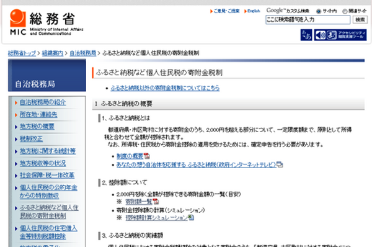
Task: Open 所在地・連絡先 in the sidebar
Action: (38, 114)
